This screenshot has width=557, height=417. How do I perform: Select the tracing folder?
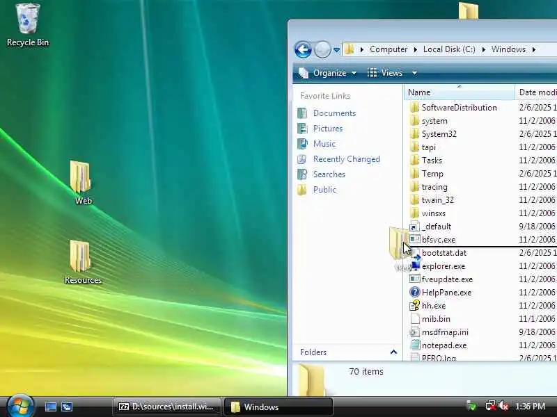pos(434,187)
